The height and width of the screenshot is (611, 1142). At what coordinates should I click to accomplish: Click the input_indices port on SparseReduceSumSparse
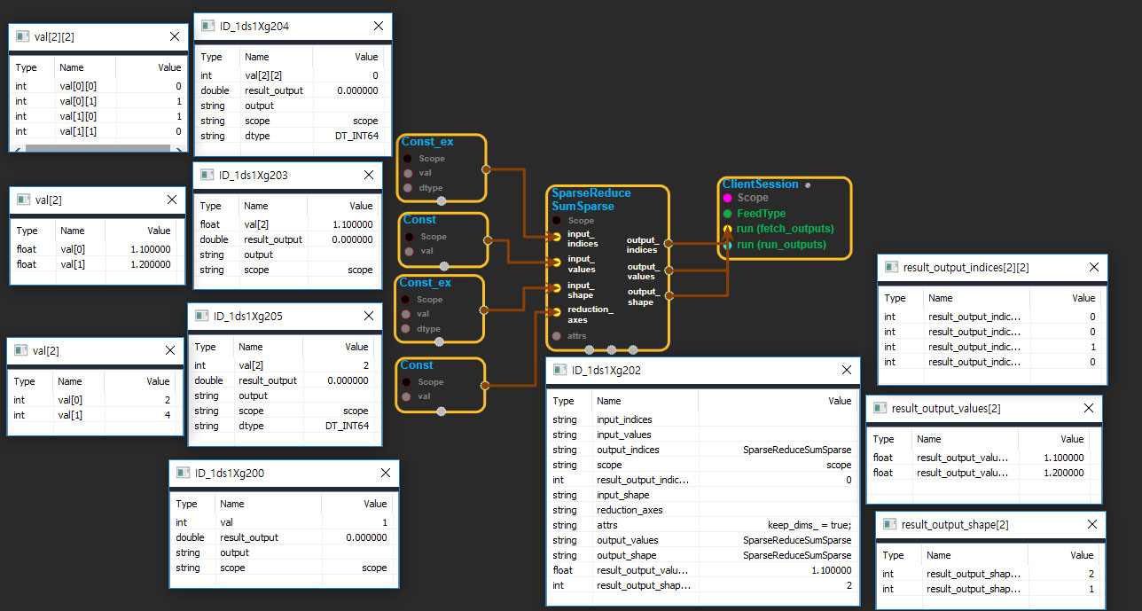tap(556, 236)
